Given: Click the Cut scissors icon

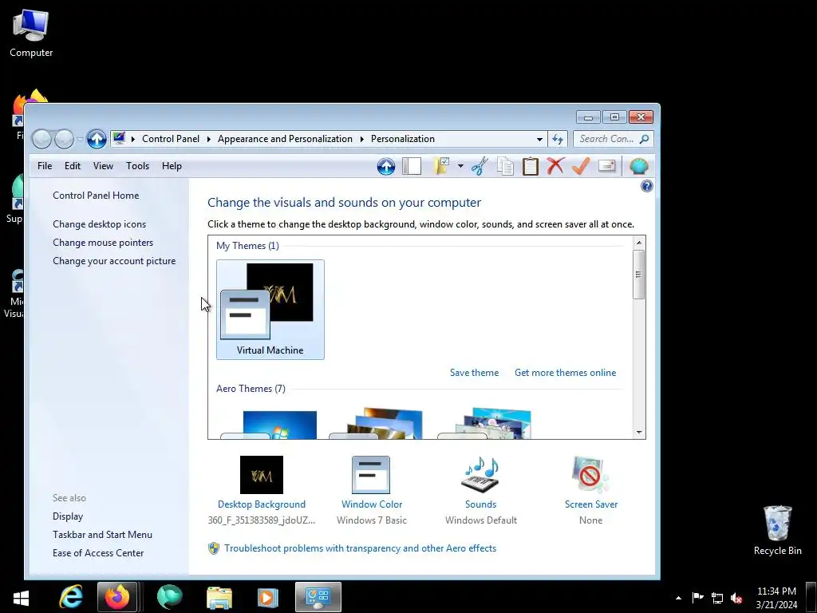Looking at the screenshot, I should click(x=480, y=166).
